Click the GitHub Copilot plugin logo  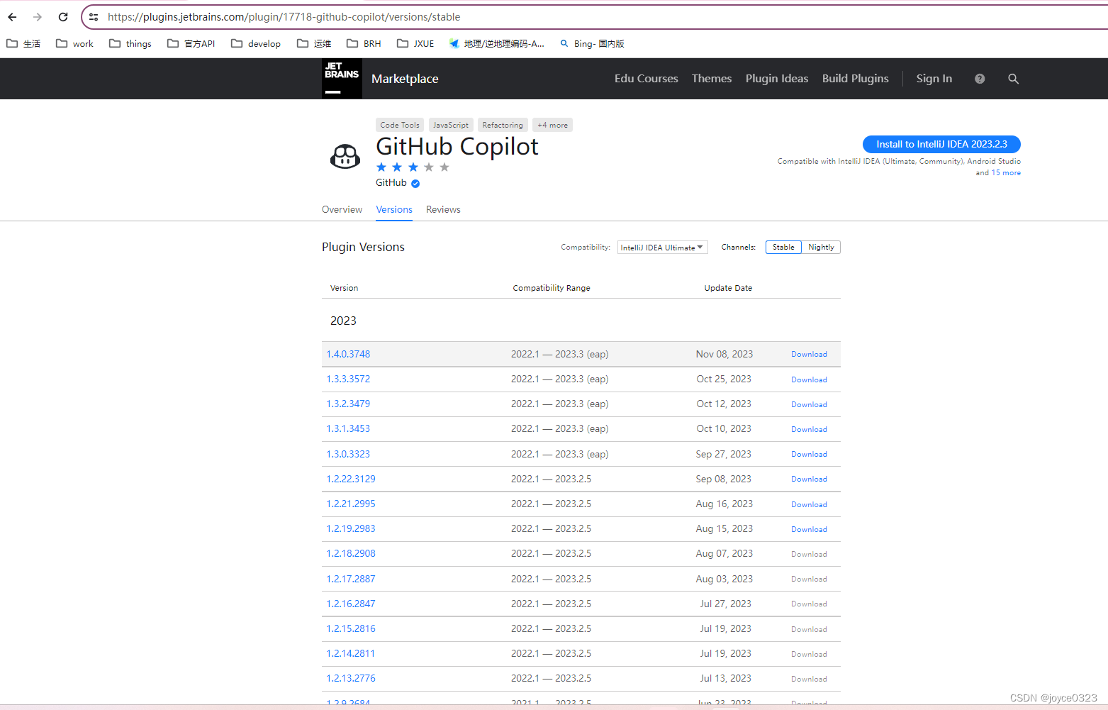tap(345, 156)
